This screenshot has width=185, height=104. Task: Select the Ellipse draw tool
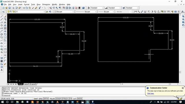pos(2,43)
